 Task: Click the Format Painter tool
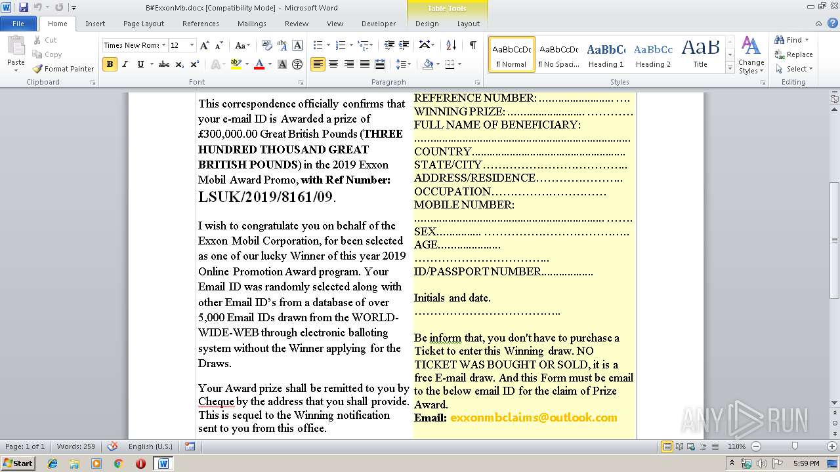click(63, 69)
